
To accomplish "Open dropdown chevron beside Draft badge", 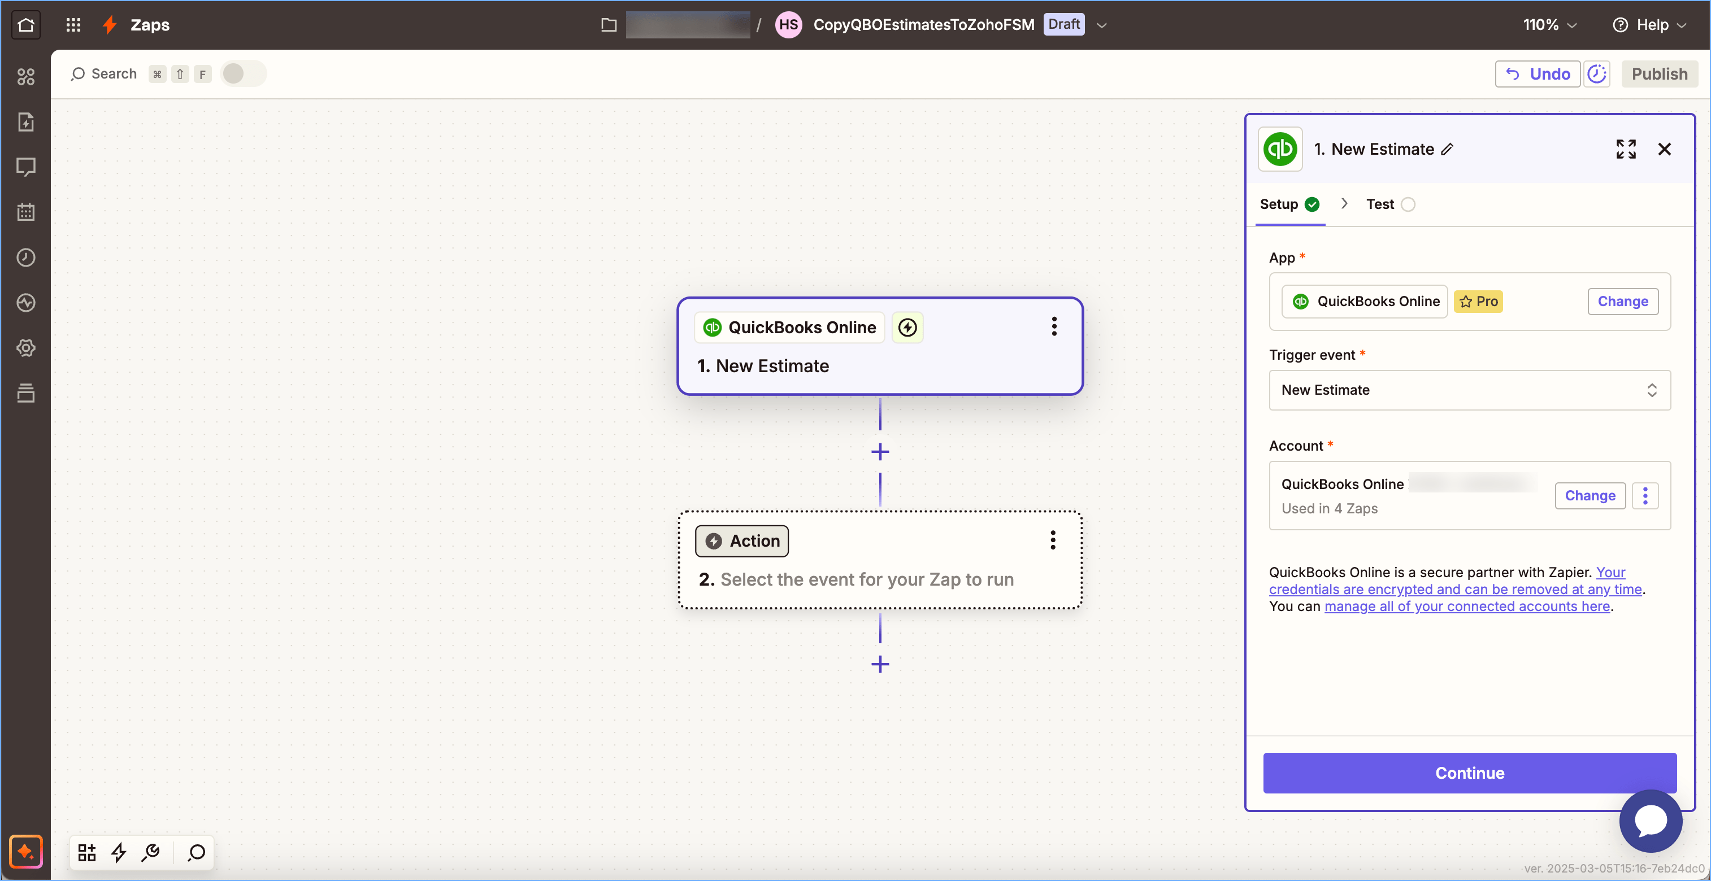I will [1102, 25].
